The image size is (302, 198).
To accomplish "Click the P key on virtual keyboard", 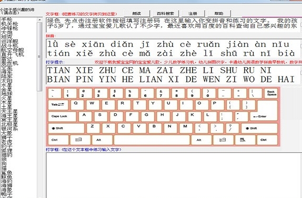I will [217, 105].
